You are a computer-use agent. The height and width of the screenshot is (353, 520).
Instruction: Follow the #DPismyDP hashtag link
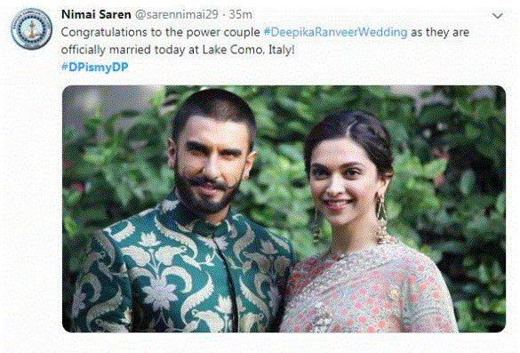point(95,68)
